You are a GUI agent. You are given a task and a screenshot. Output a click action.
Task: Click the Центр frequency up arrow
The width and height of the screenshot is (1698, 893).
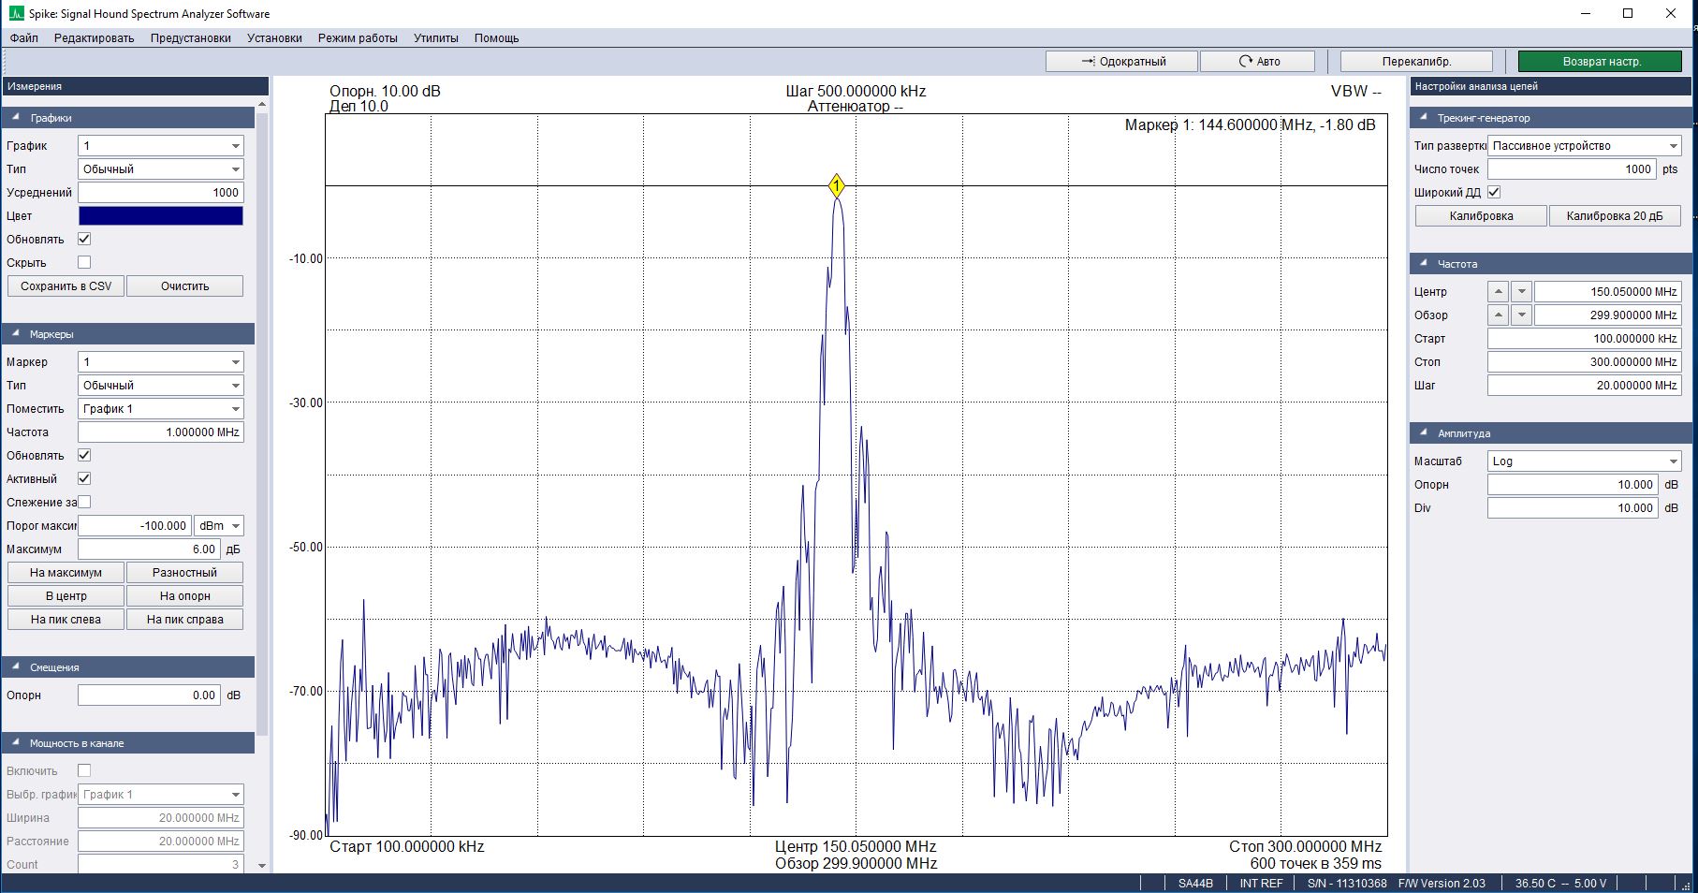click(x=1498, y=292)
